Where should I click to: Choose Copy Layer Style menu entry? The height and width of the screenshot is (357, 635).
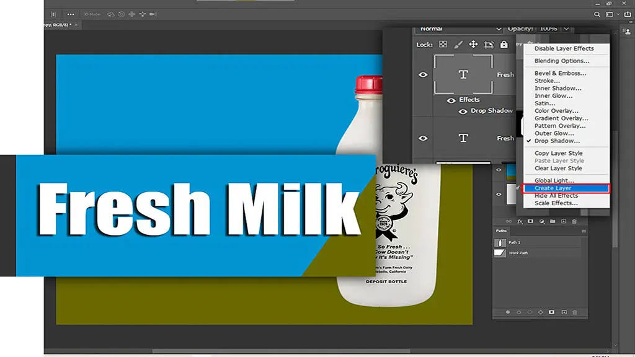[559, 154]
